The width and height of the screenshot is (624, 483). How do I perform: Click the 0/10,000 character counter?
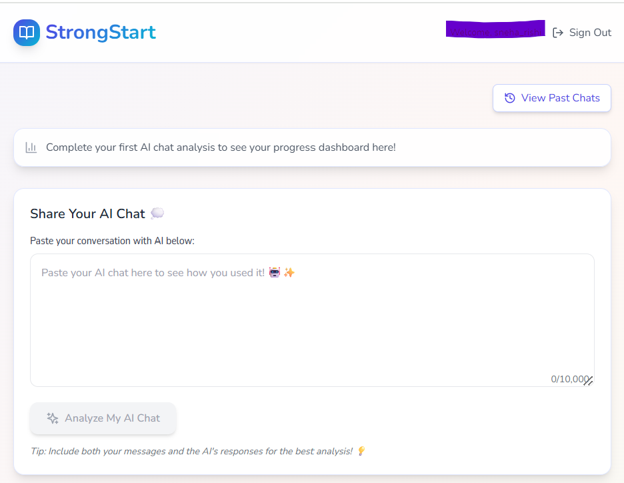(569, 379)
